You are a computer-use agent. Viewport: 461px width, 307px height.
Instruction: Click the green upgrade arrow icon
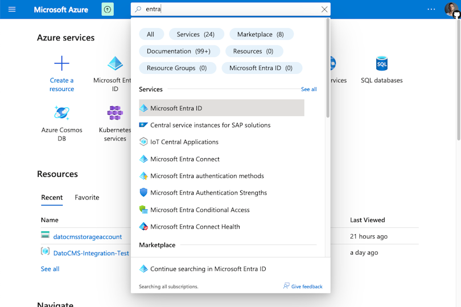(x=108, y=10)
